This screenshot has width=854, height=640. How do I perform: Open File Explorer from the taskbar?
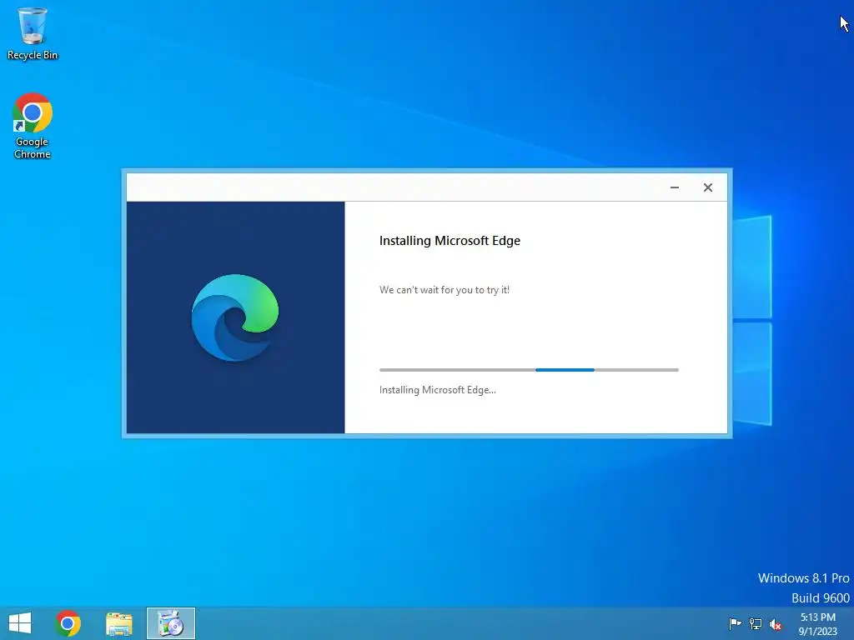pyautogui.click(x=118, y=623)
